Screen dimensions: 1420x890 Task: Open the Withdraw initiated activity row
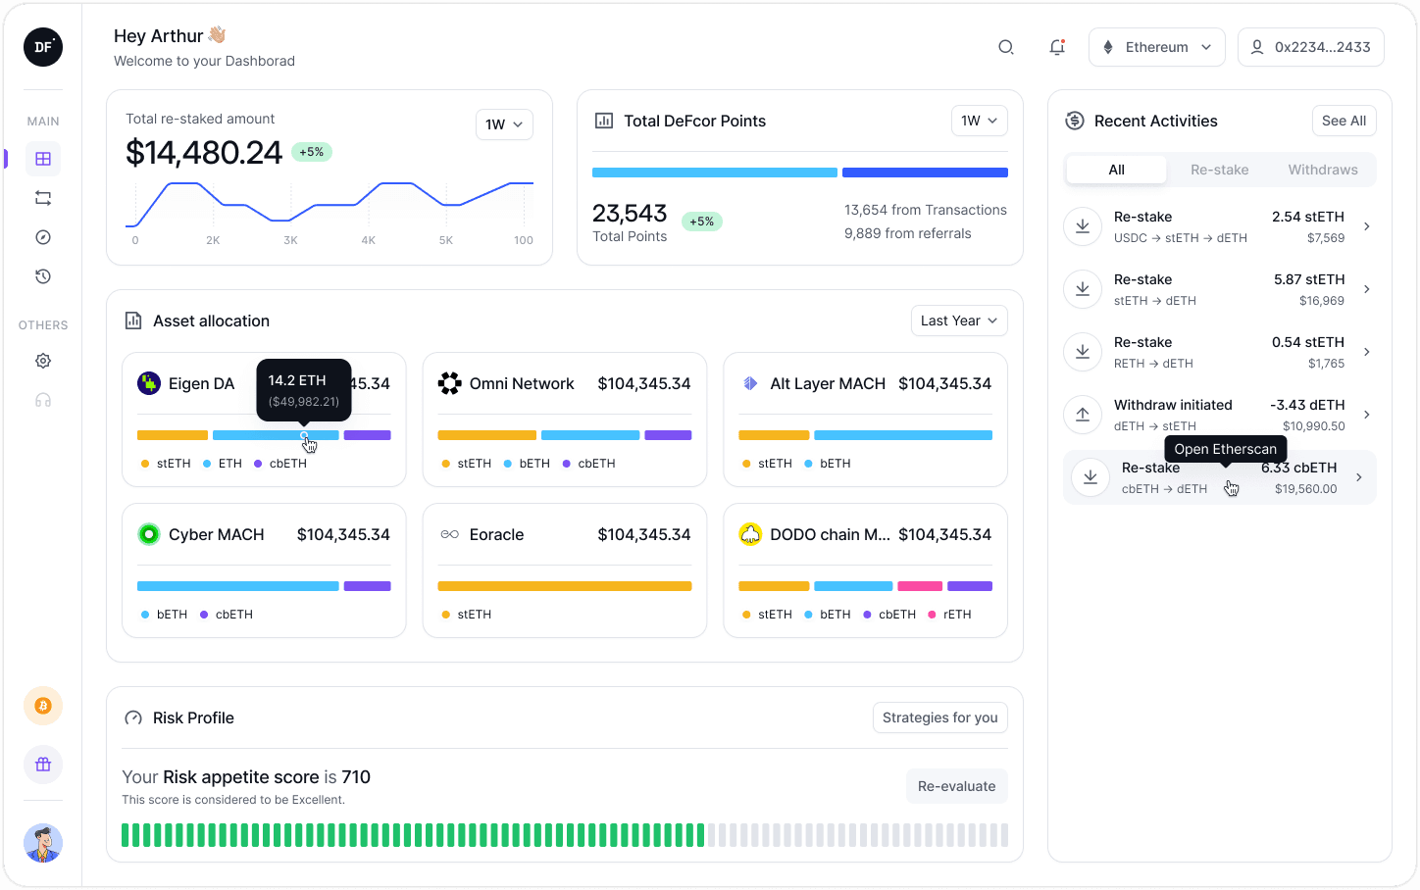point(1219,415)
